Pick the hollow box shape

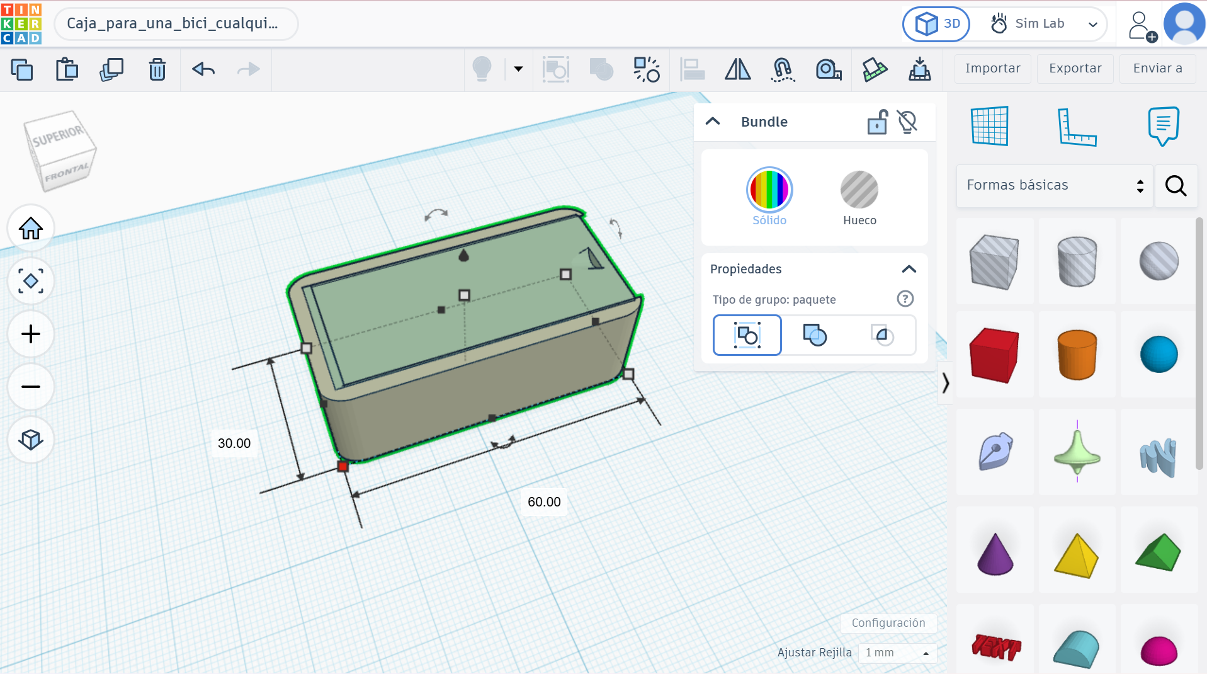tap(995, 261)
